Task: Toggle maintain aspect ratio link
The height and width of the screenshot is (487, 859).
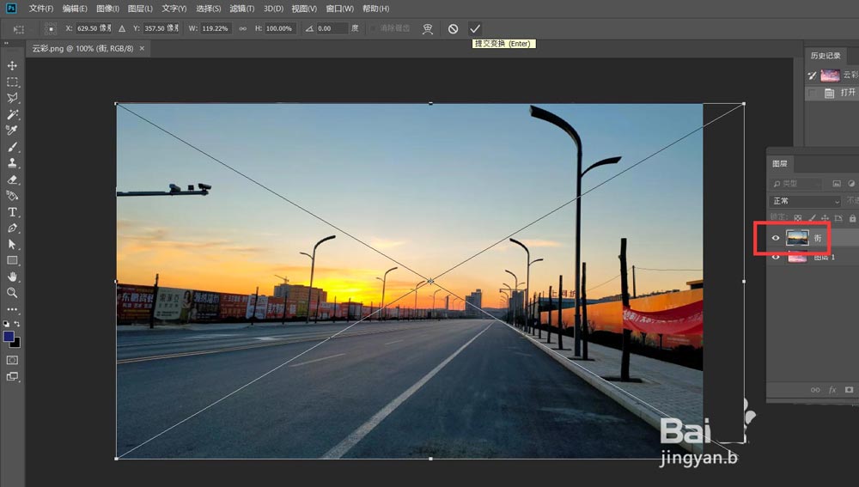Action: pos(243,28)
